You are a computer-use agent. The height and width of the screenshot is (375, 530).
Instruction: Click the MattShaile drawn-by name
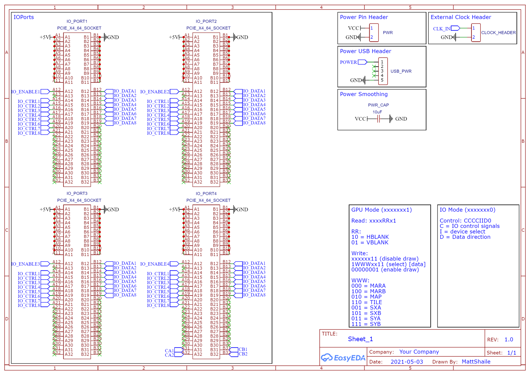click(x=476, y=362)
